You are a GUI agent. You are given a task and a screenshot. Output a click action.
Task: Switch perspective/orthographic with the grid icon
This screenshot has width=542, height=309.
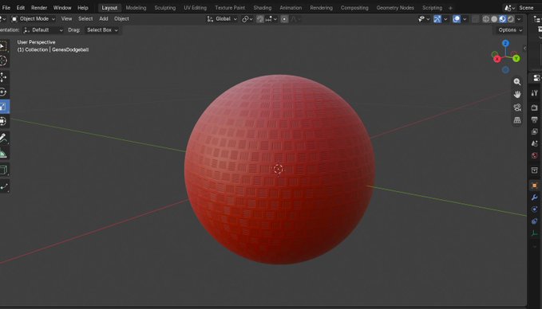coord(517,120)
